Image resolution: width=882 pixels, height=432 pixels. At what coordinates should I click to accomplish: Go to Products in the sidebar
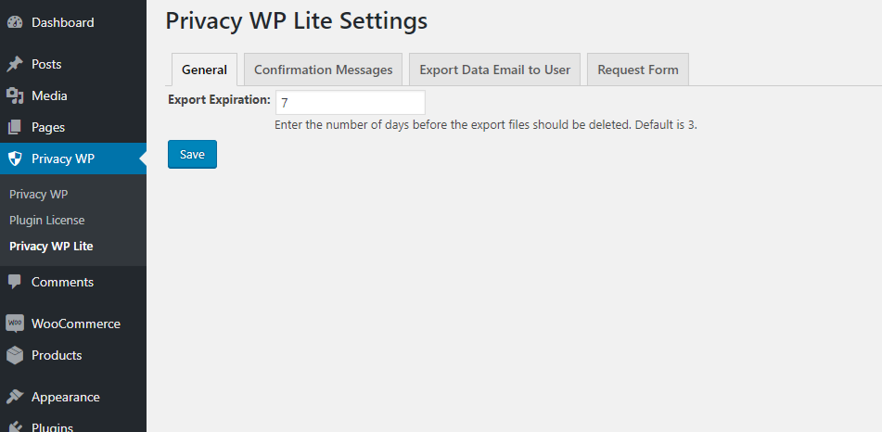click(57, 355)
